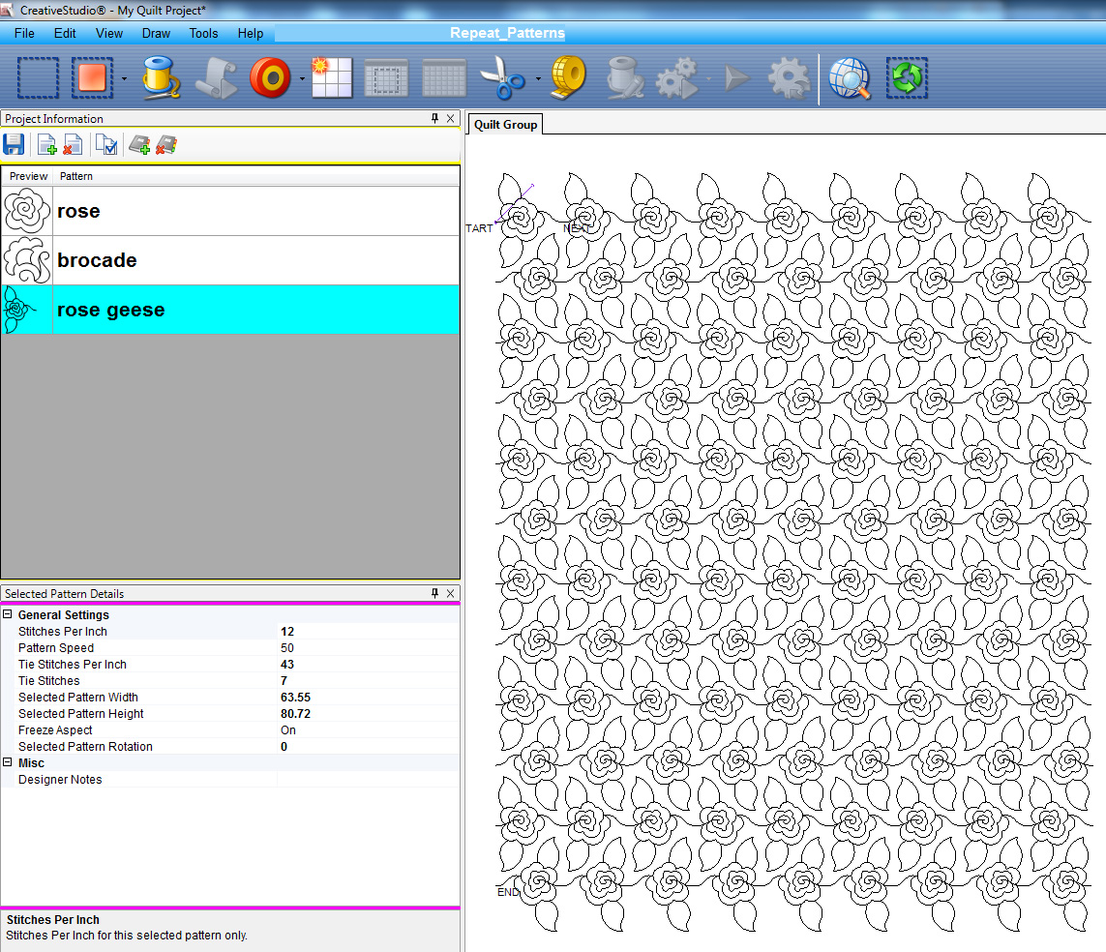Add a new pattern with green plus icon
The width and height of the screenshot is (1106, 952).
[45, 144]
